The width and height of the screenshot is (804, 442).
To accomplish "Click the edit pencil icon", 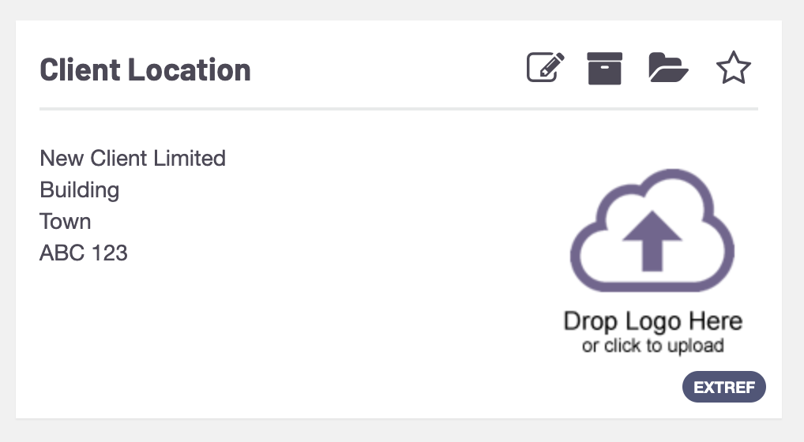I will tap(546, 67).
